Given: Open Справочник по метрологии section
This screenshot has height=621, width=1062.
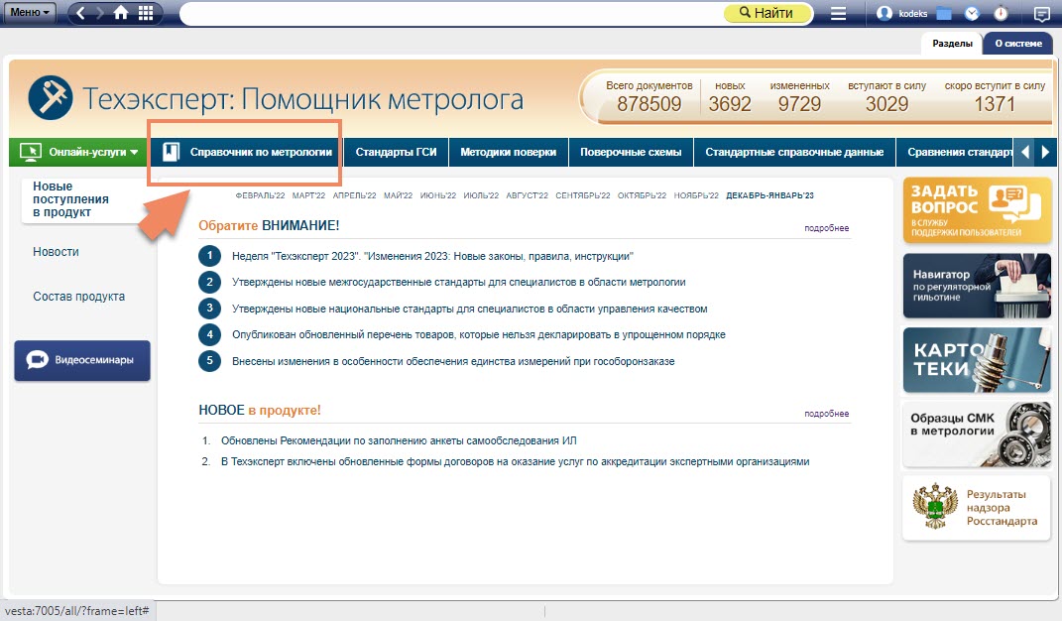Looking at the screenshot, I should [x=247, y=152].
